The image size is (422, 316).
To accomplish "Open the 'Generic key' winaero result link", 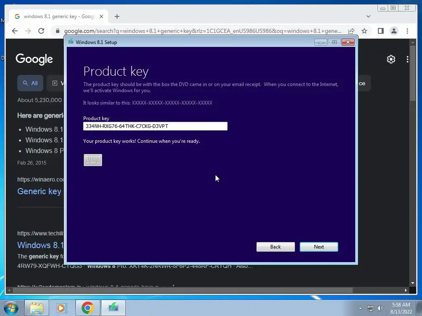I will click(x=39, y=191).
